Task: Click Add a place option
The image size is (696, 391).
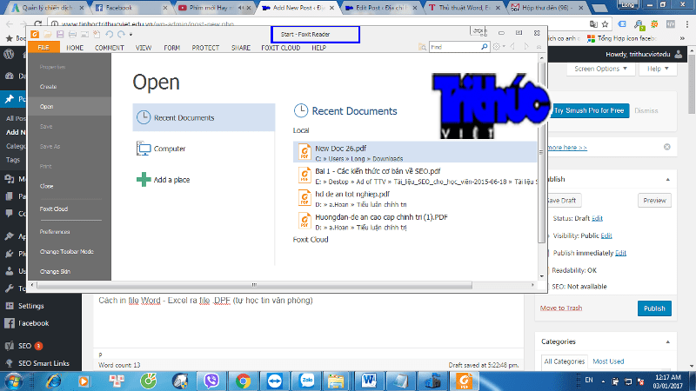Action: [204, 180]
